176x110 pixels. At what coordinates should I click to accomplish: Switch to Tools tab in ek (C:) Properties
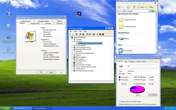tap(126, 62)
